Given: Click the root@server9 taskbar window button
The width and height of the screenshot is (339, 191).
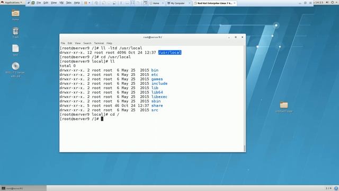Looking at the screenshot, I should (x=23, y=188).
